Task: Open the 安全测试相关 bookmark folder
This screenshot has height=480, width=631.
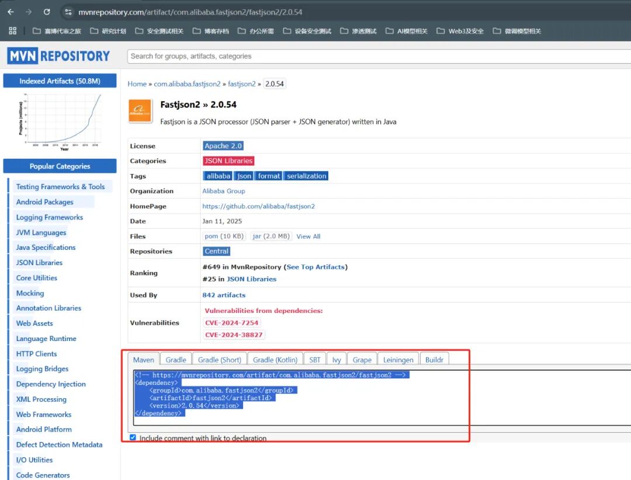Action: [160, 31]
